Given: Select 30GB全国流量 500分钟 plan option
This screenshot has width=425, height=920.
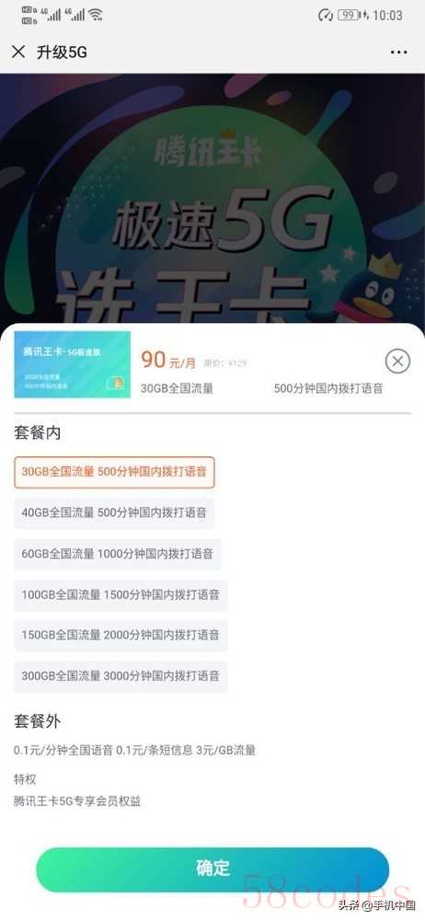Looking at the screenshot, I should [114, 472].
